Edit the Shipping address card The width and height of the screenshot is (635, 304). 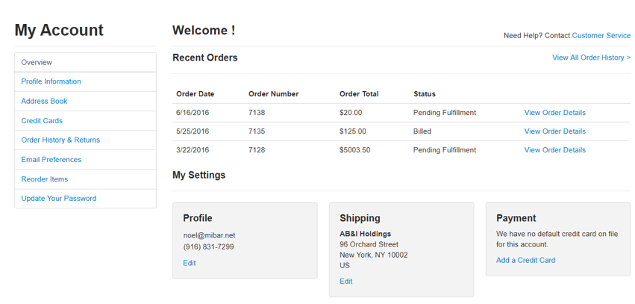coord(345,282)
